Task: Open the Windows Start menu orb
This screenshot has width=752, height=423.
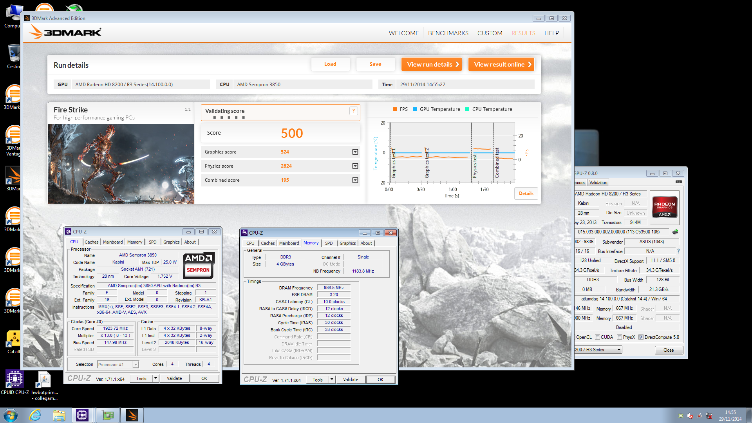Action: pos(11,415)
